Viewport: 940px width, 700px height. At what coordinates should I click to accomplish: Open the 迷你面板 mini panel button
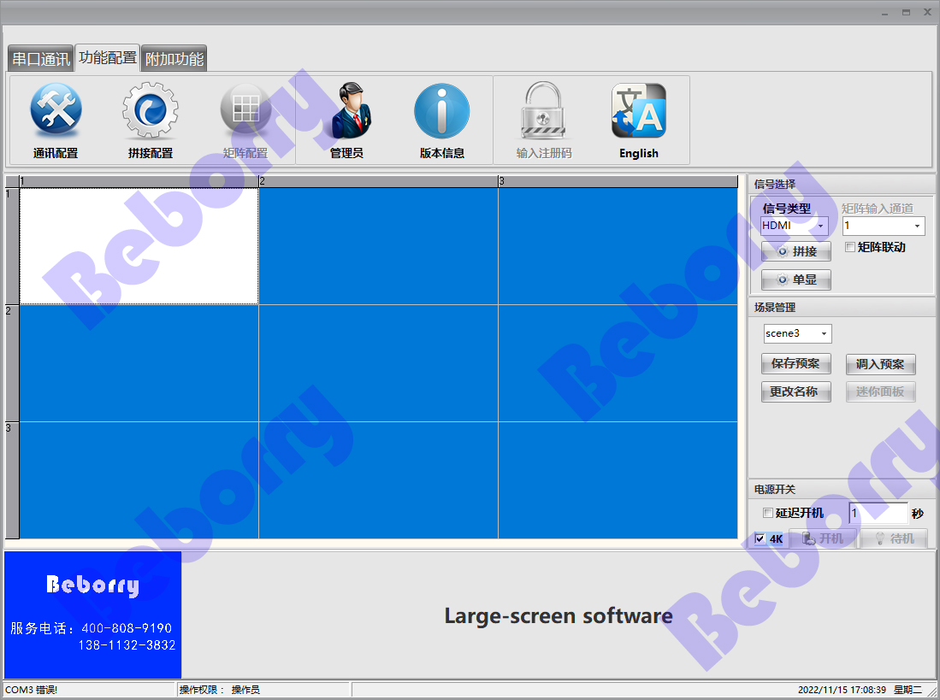(x=880, y=391)
